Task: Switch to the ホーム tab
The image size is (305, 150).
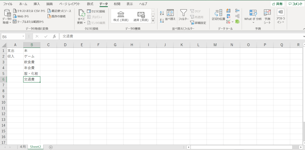Action: coord(23,4)
